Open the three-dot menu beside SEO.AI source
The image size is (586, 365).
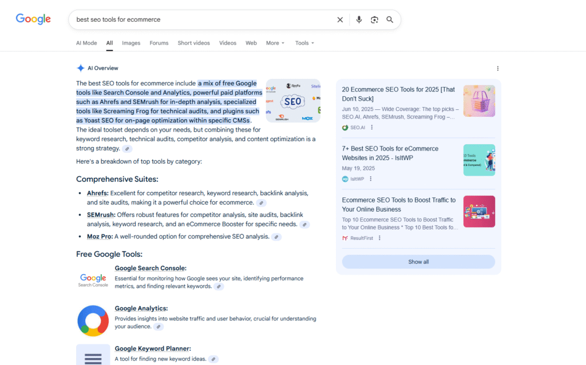click(x=371, y=127)
